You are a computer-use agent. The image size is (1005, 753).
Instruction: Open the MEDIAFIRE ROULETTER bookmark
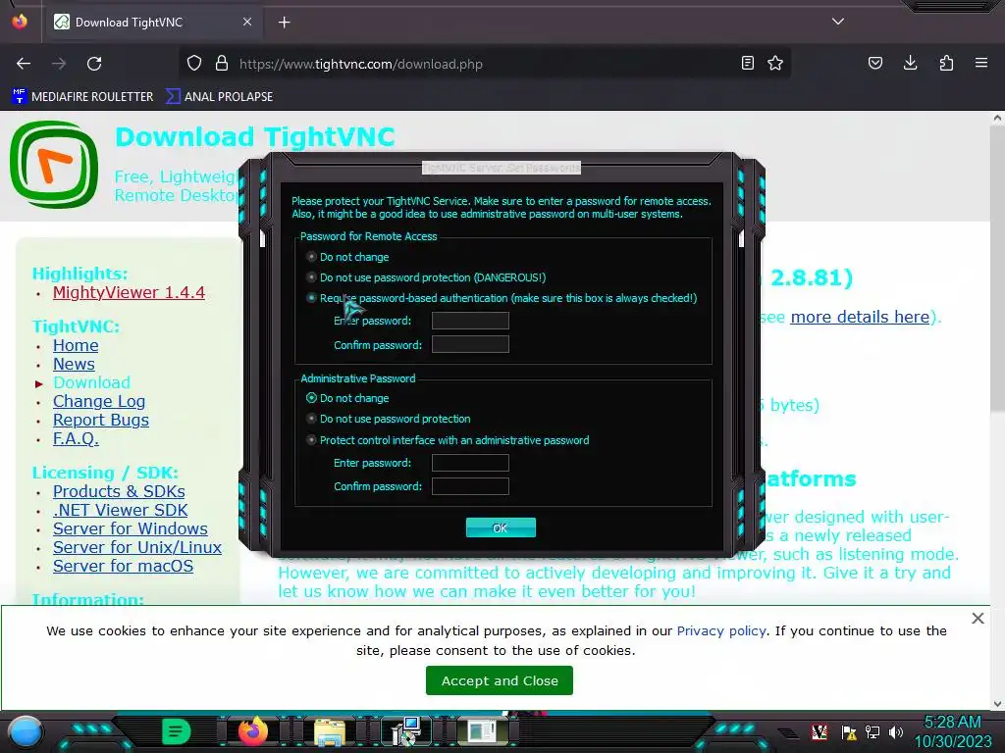82,97
